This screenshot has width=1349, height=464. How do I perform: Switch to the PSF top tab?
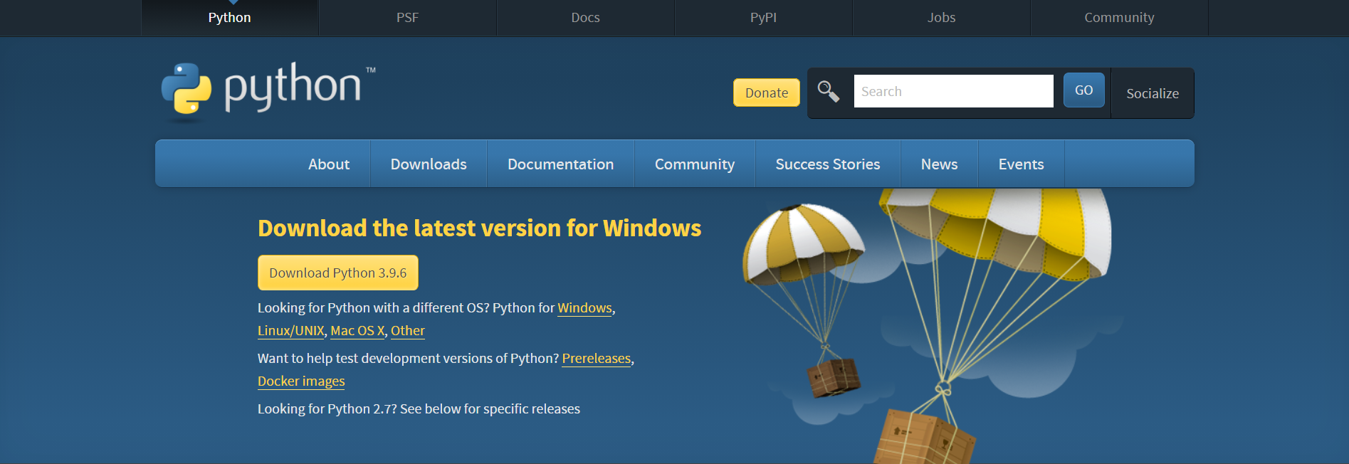tap(407, 18)
